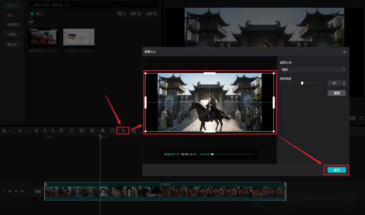Undo the last edit in timeline toolbar
The image size is (365, 215).
20,131
